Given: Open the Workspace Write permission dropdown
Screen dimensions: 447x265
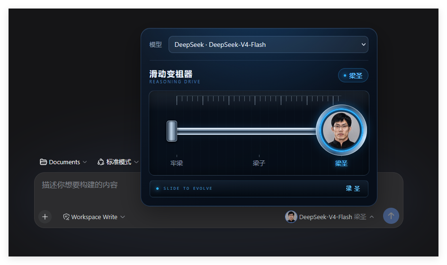Looking at the screenshot, I should tap(94, 217).
